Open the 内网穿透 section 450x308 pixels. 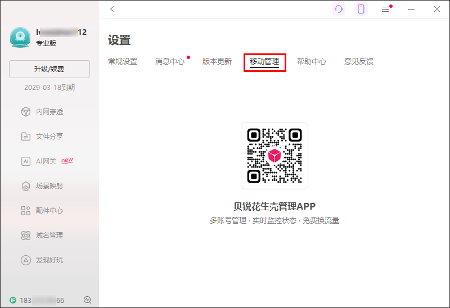pos(49,112)
